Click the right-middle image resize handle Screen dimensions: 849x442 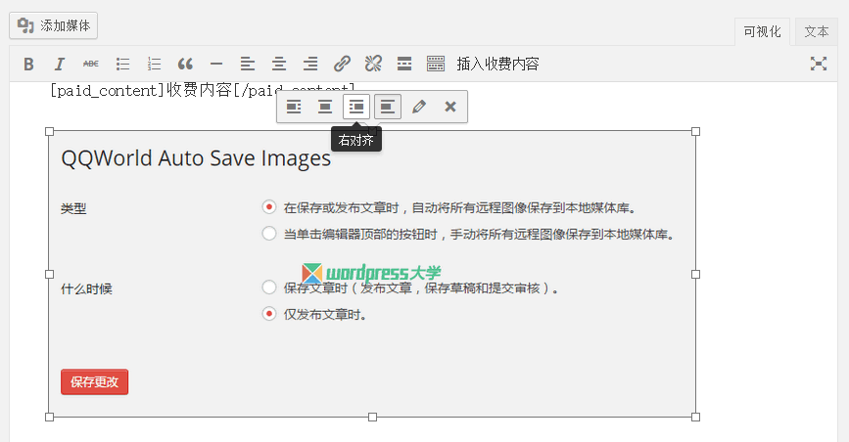(696, 274)
